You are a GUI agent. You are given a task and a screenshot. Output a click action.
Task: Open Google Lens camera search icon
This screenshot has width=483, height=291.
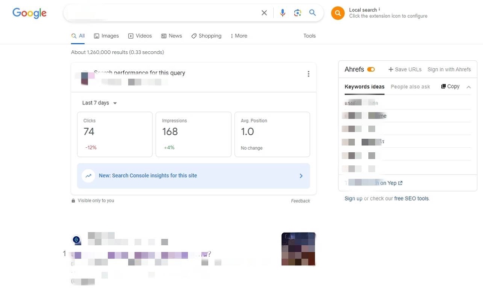tap(297, 13)
